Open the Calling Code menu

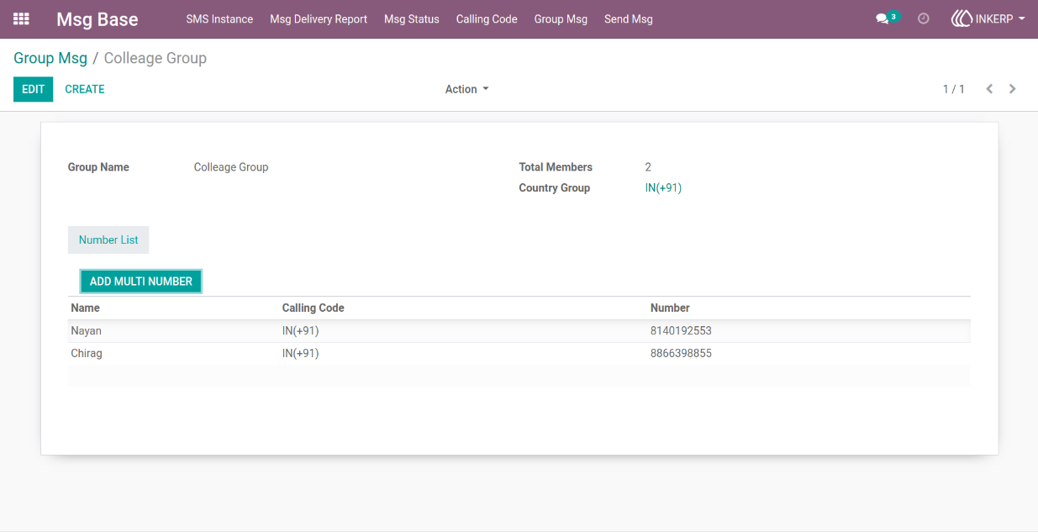click(487, 18)
